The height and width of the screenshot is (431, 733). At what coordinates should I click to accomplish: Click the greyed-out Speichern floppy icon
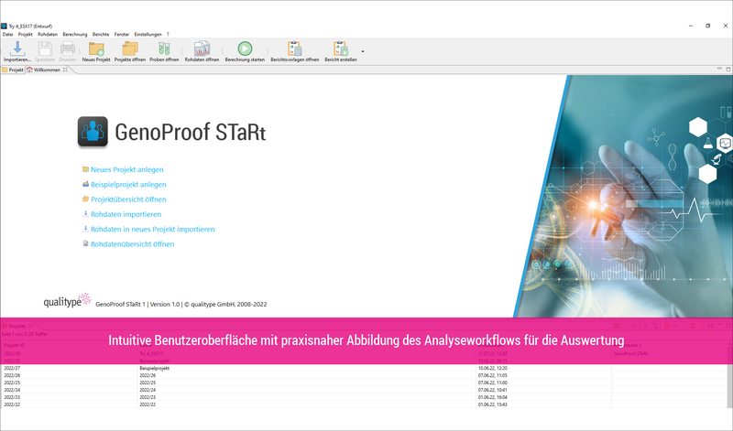pyautogui.click(x=45, y=48)
